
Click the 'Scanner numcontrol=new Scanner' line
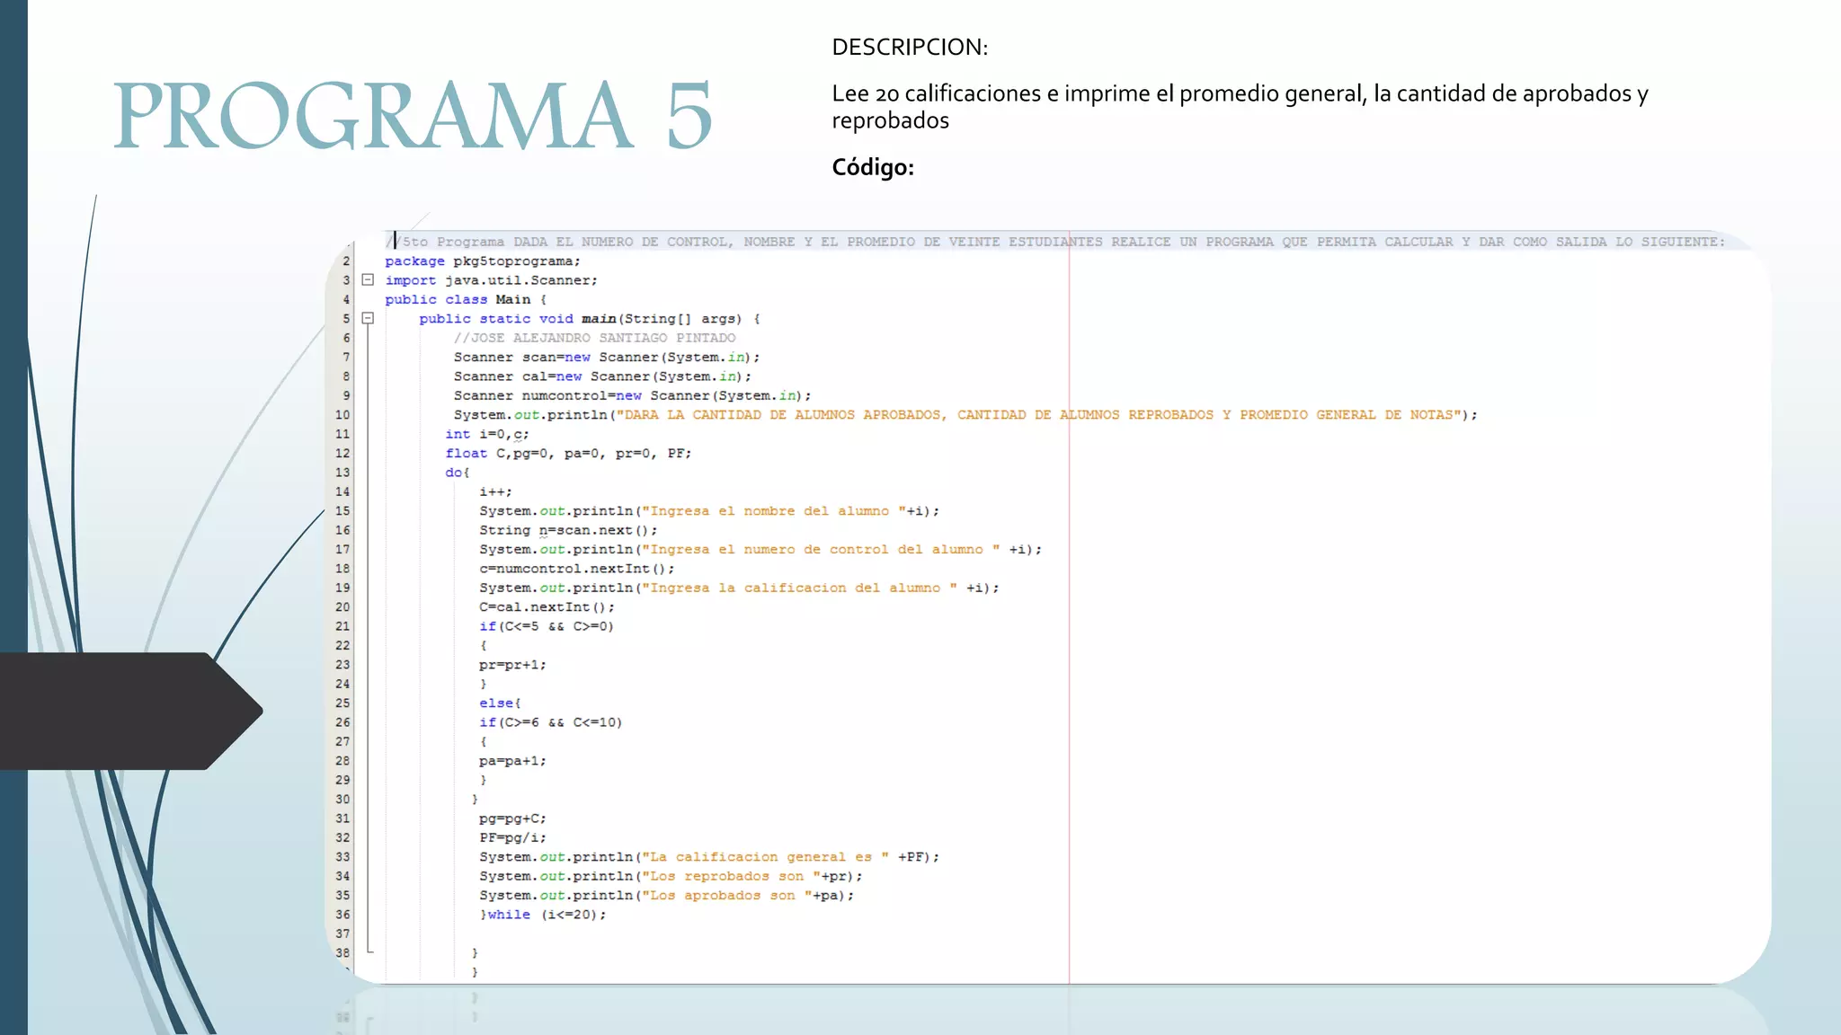(632, 396)
